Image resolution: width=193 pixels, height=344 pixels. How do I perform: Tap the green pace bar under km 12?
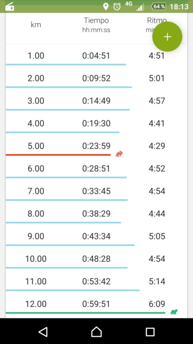pos(85,313)
